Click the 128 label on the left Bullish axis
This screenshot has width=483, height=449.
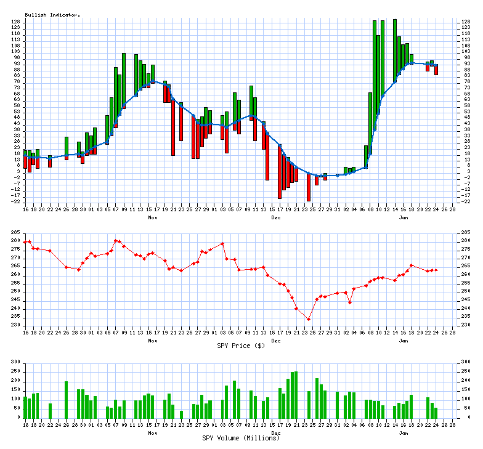15,22
